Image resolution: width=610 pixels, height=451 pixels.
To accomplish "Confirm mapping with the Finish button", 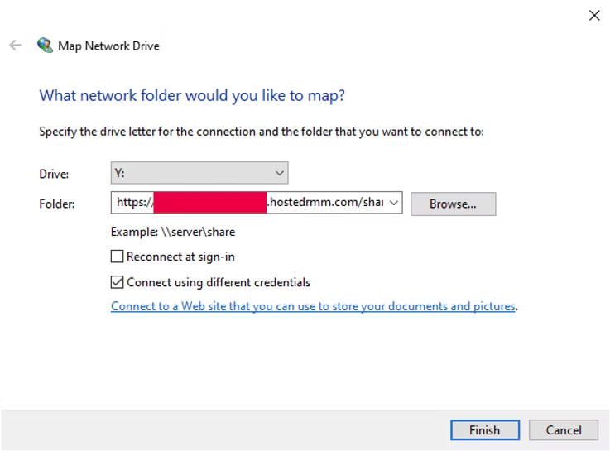I will pyautogui.click(x=485, y=430).
